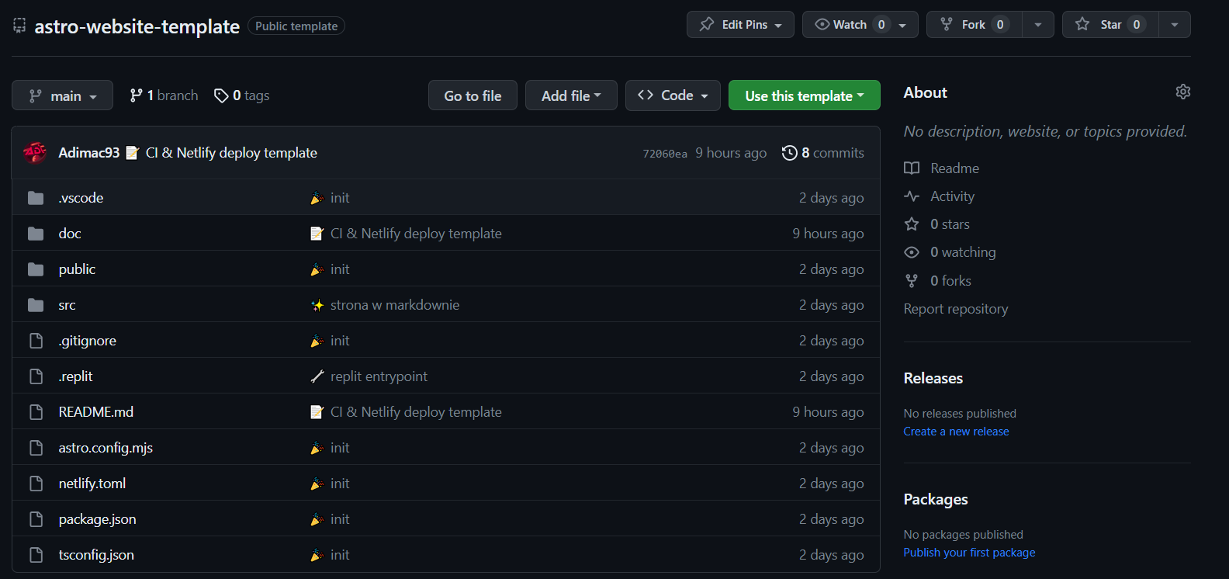
Task: Click the Go to file button
Action: coord(473,95)
